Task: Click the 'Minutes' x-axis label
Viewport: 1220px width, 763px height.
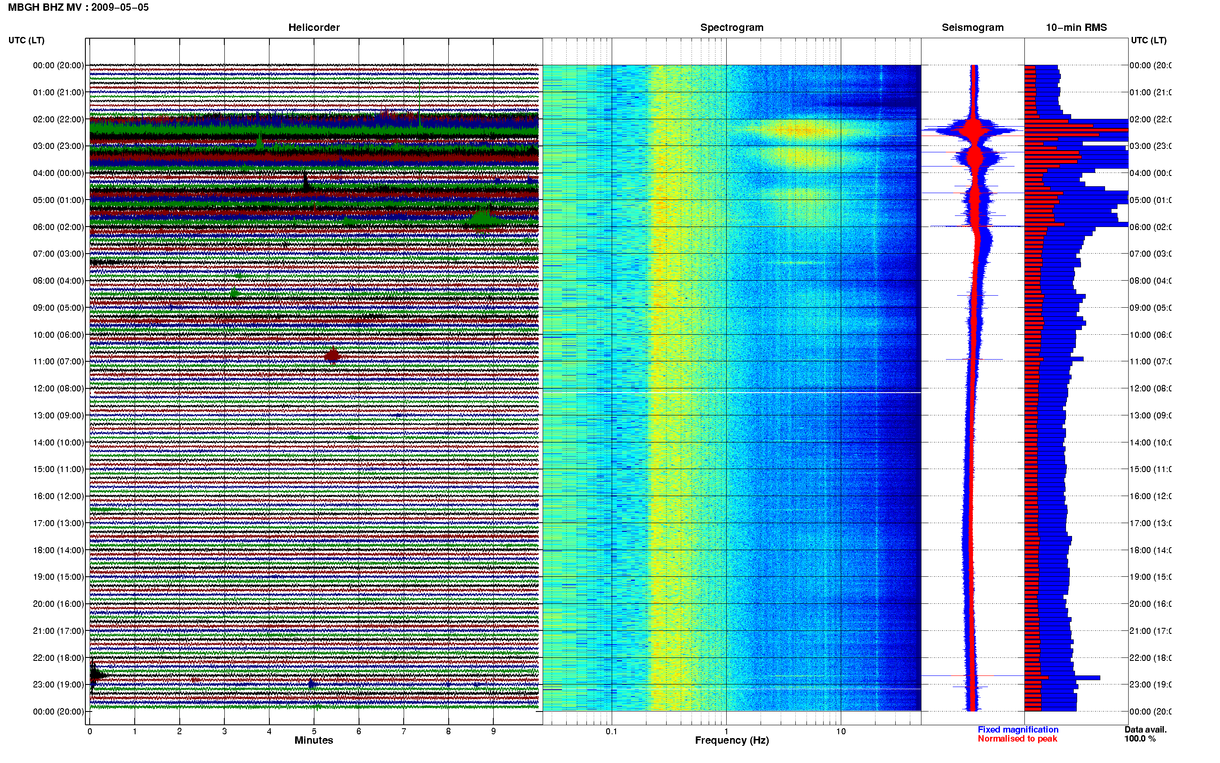Action: pos(314,740)
